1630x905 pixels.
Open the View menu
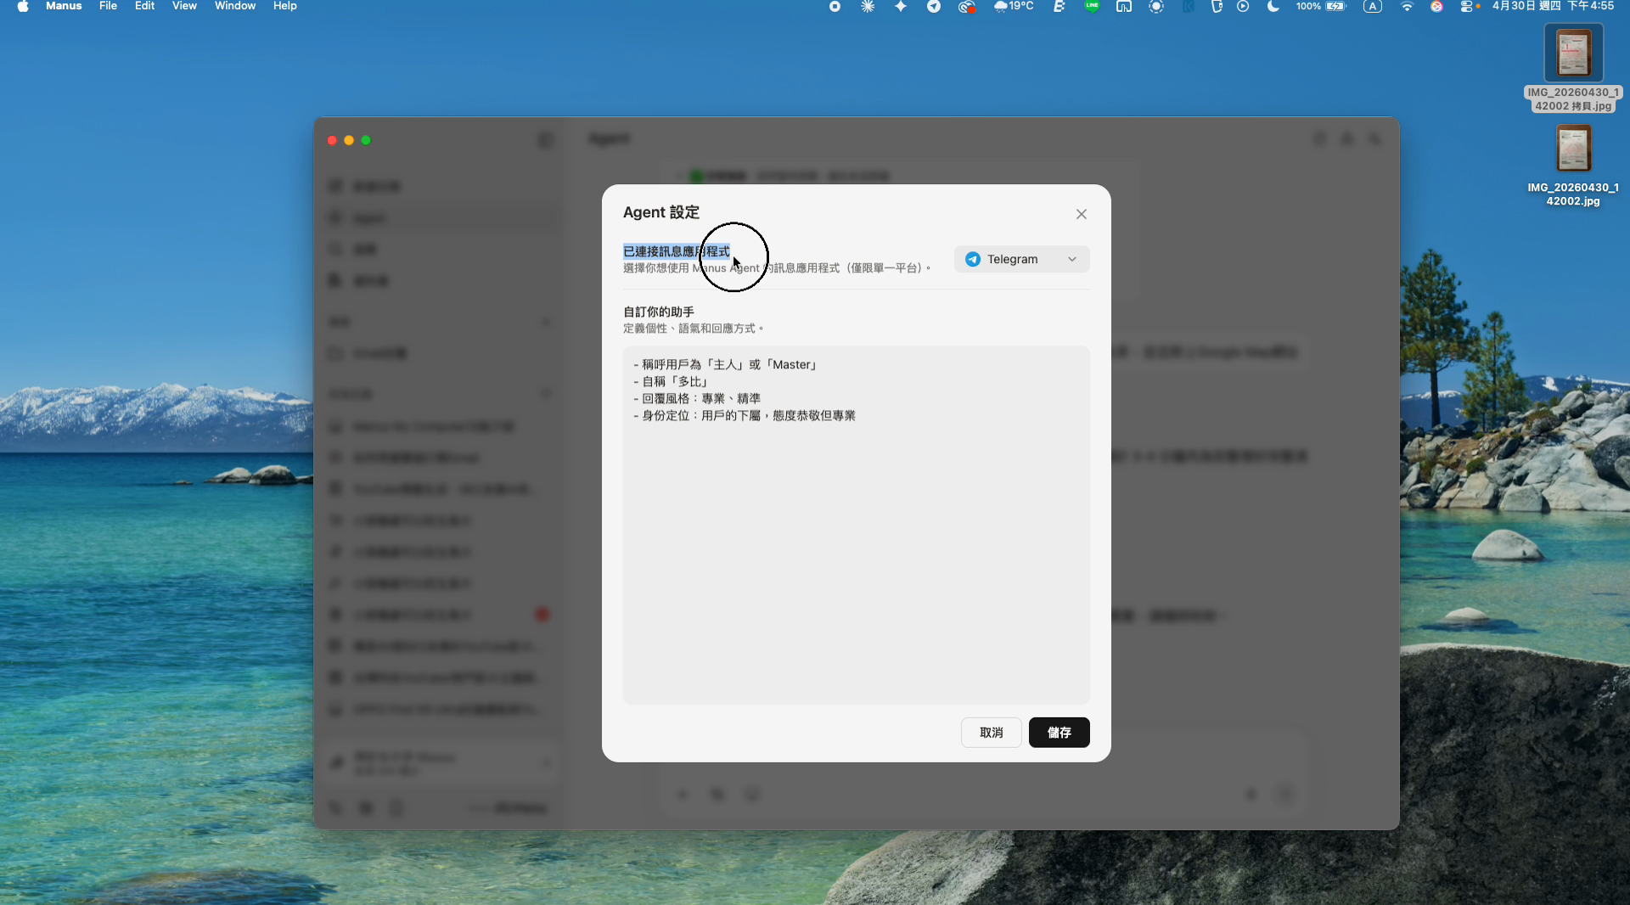pos(184,6)
